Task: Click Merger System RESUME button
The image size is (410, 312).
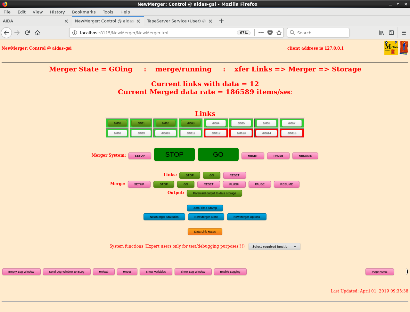Action: (305, 156)
